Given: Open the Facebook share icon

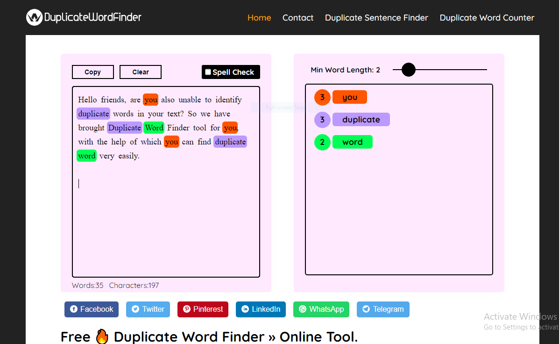Looking at the screenshot, I should click(x=74, y=309).
